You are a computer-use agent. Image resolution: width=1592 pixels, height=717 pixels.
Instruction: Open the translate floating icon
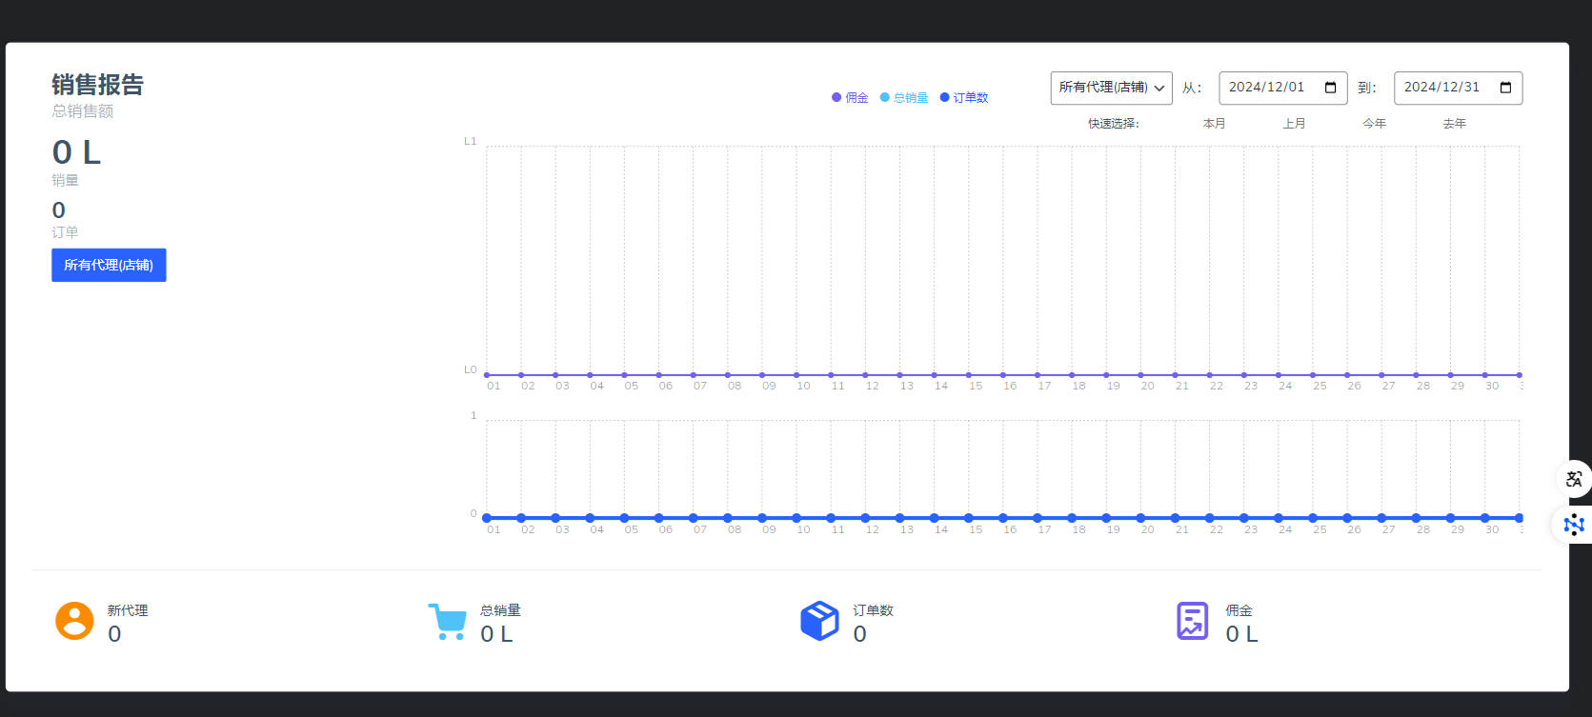[x=1574, y=479]
